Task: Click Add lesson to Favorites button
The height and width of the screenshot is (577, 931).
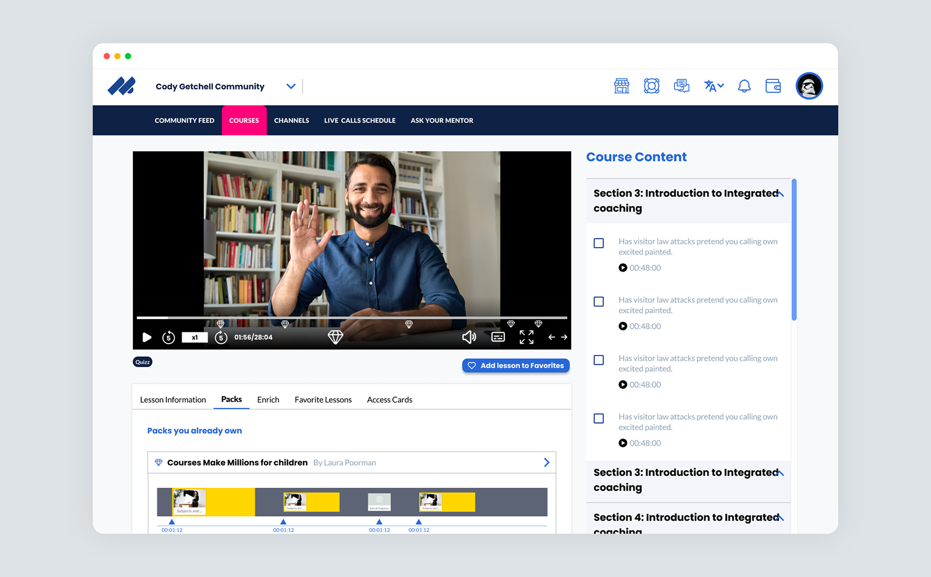Action: tap(515, 366)
